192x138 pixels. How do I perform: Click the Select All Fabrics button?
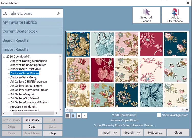tap(146, 15)
